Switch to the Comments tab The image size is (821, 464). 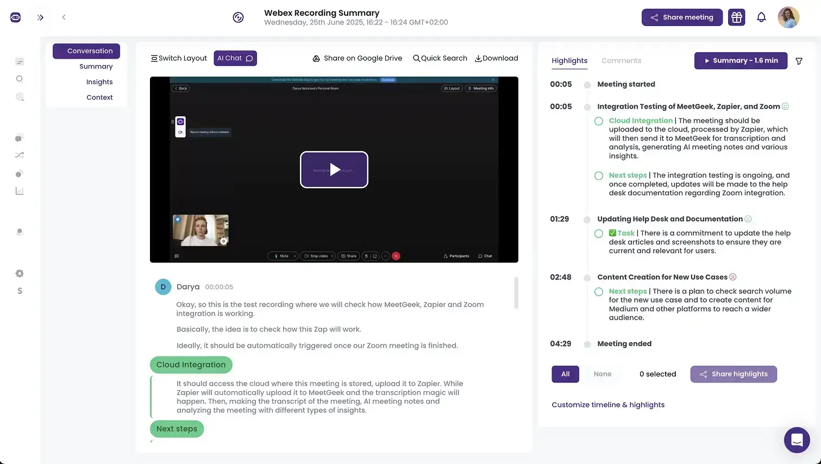(621, 60)
